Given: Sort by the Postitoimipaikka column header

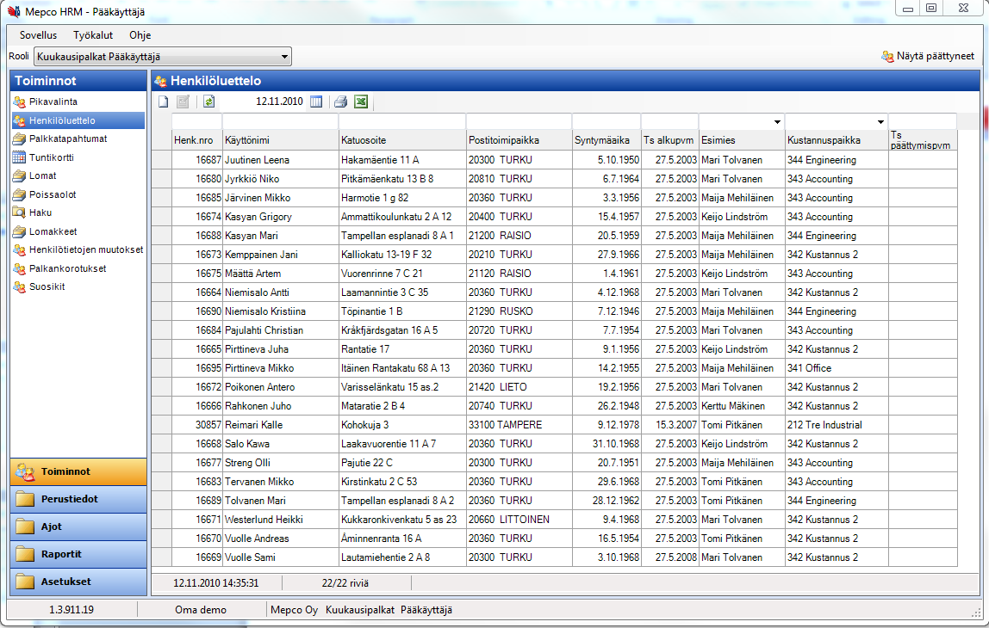Looking at the screenshot, I should [x=519, y=140].
